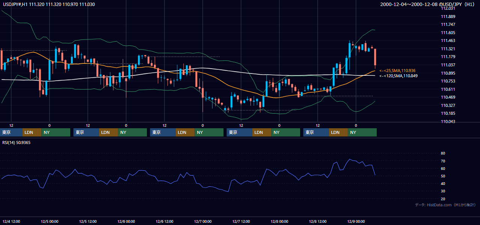Select the 12/6 00:00 date label
The height and width of the screenshot is (225, 480).
point(126,222)
